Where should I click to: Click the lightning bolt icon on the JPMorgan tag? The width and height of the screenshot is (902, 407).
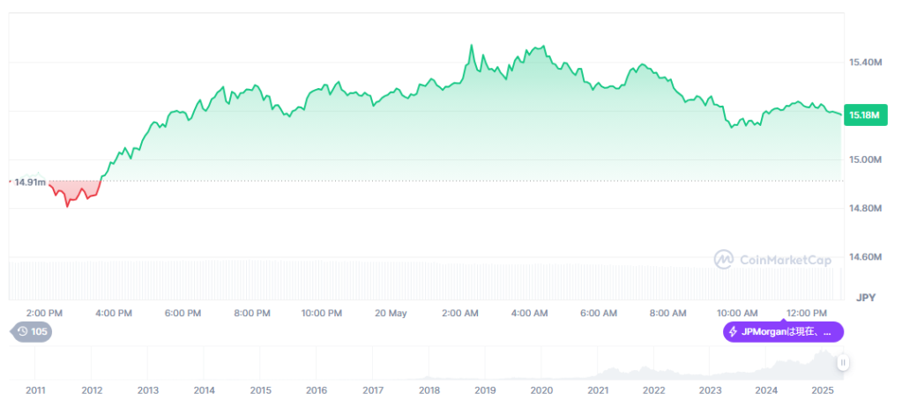click(x=733, y=331)
